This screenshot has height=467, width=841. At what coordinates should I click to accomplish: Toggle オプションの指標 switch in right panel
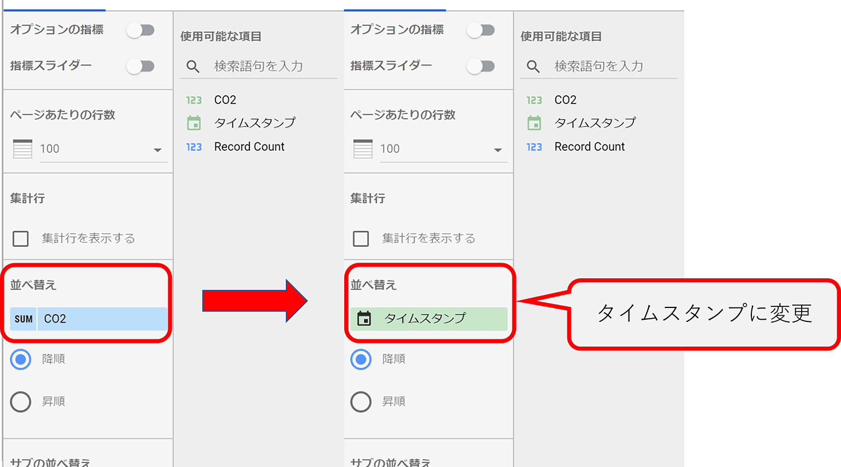tap(480, 30)
